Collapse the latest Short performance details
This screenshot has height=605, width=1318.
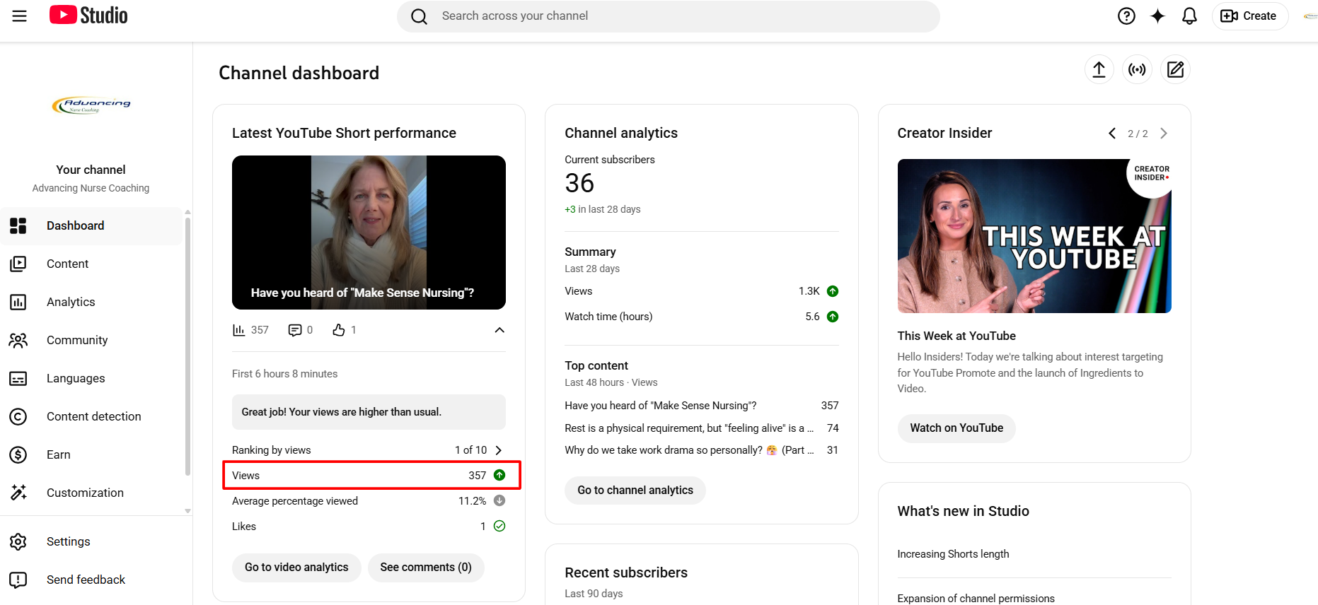pos(499,330)
